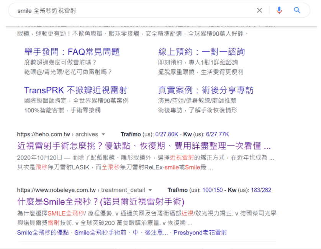Click the snippet line starting 與諾貝爾獎雷射技術

tap(105, 223)
